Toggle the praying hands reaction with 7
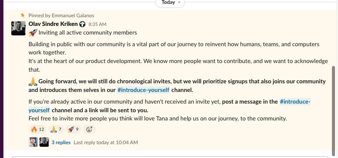338x158 pixels. (56, 129)
